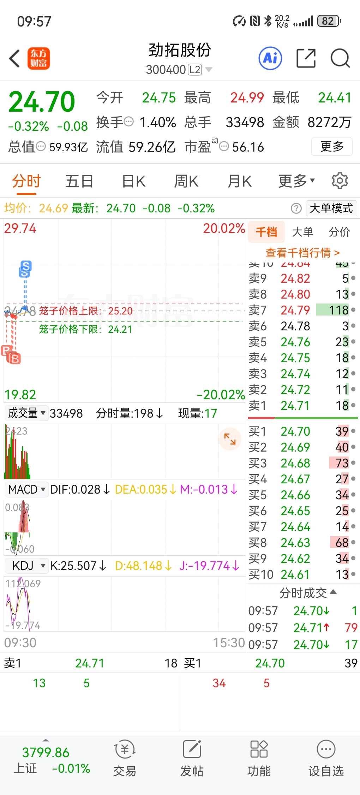360x795 pixels.
Task: Open the MACD indicator dropdown
Action: 27,489
